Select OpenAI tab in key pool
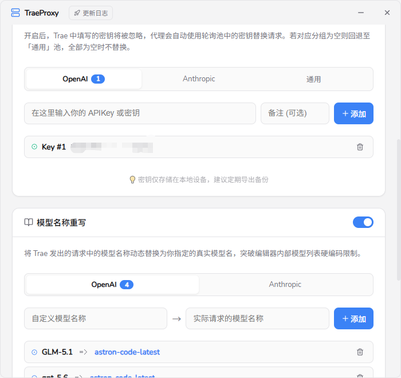Viewport: 401px width, 378px height. click(84, 79)
